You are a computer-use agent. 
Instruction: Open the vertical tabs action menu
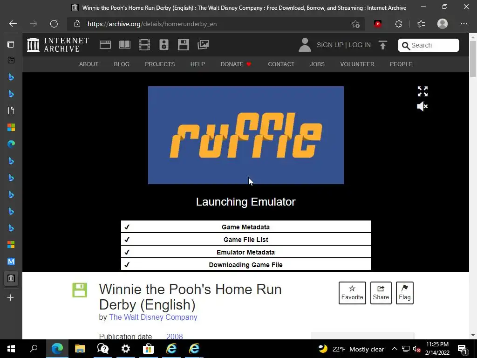point(11,44)
